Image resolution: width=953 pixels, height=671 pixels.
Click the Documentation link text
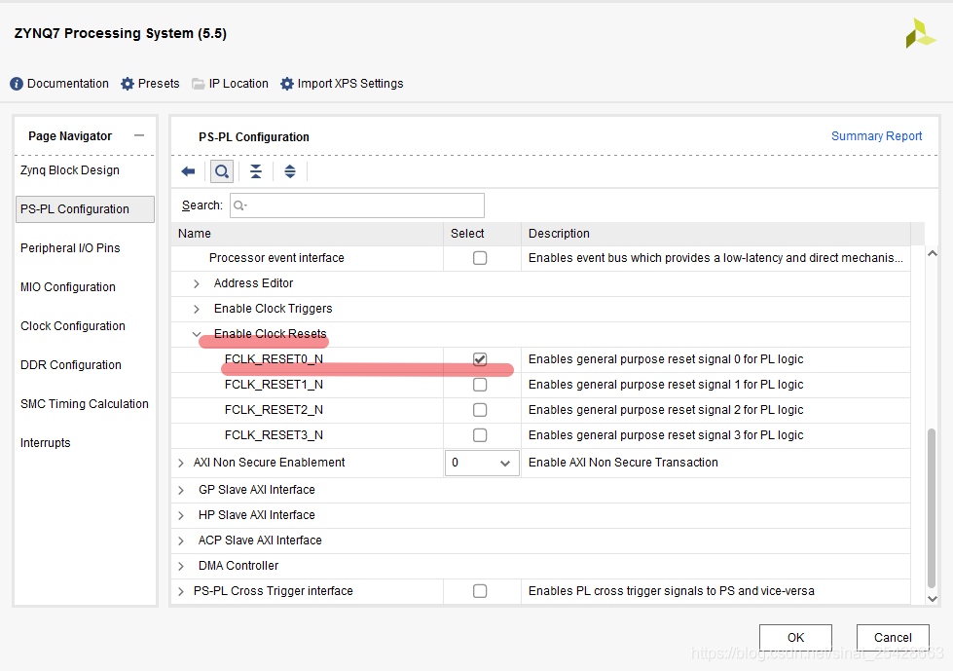click(68, 84)
